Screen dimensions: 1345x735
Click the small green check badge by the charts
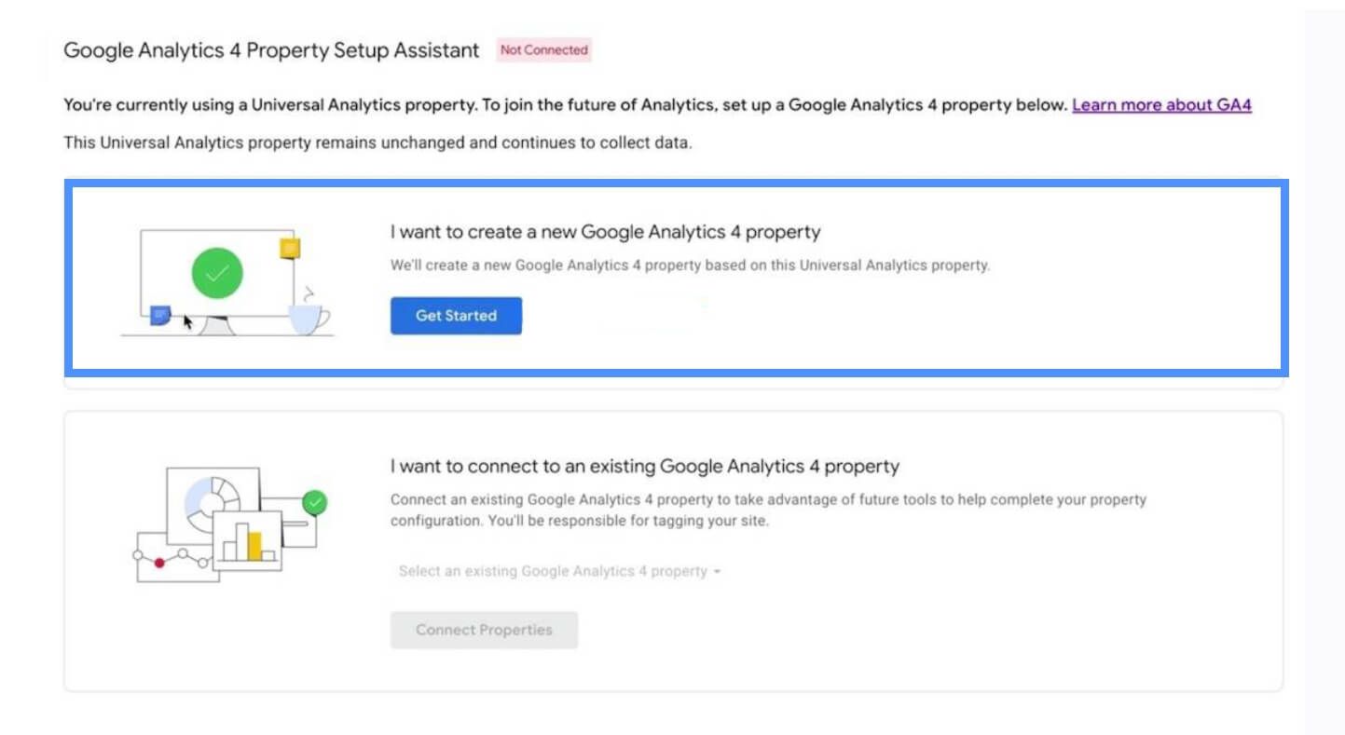coord(315,503)
